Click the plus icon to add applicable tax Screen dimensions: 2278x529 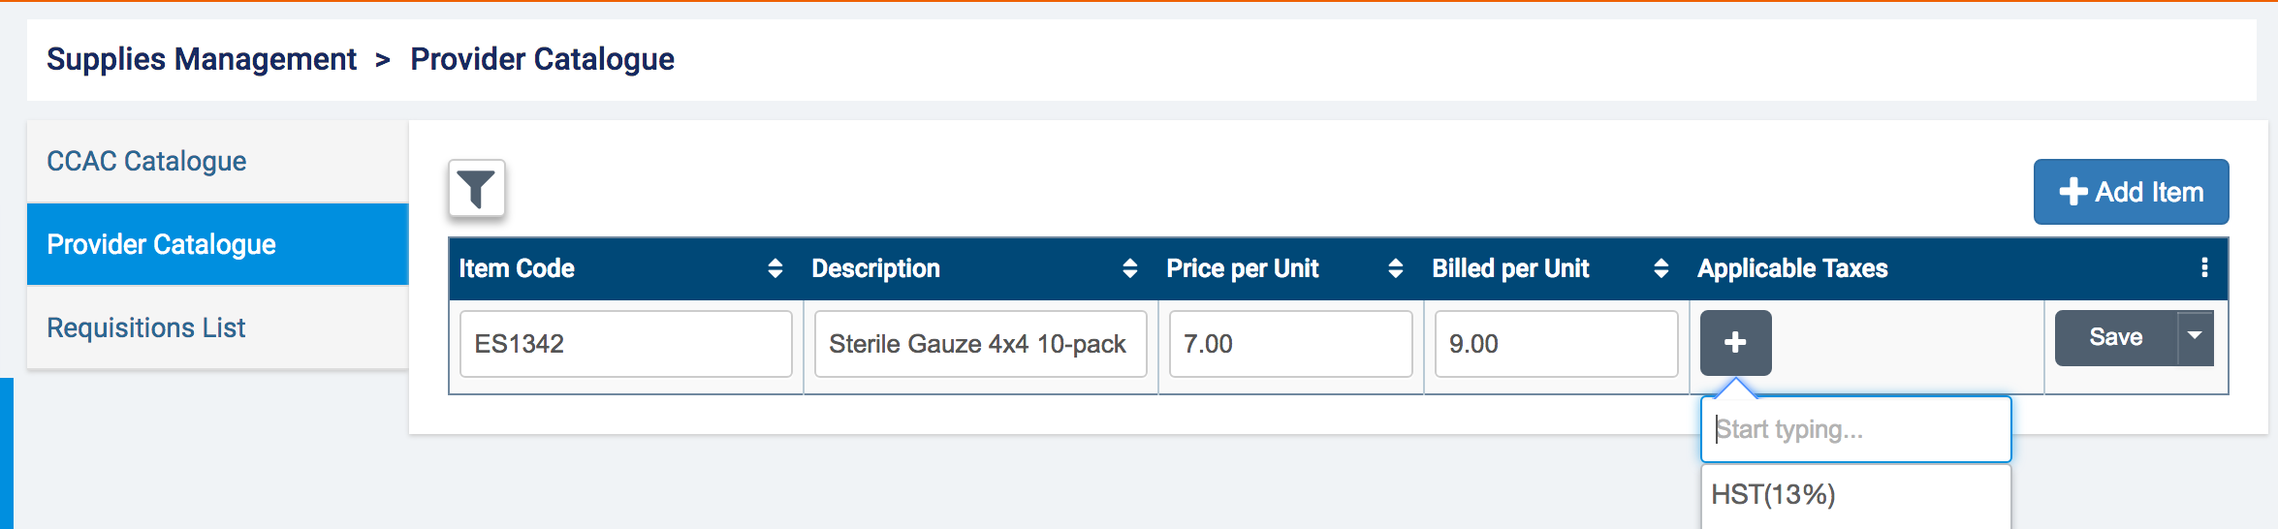(x=1735, y=343)
